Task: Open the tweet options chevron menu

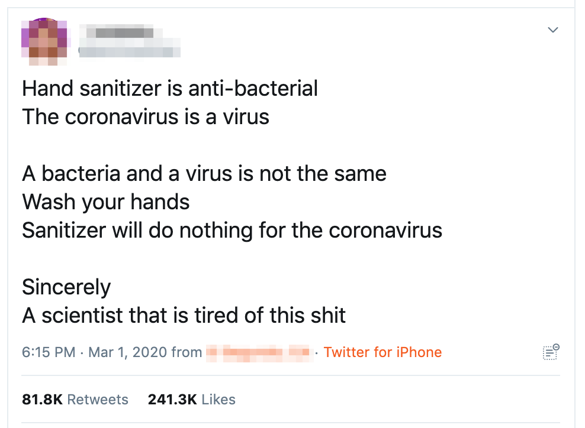Action: [552, 30]
